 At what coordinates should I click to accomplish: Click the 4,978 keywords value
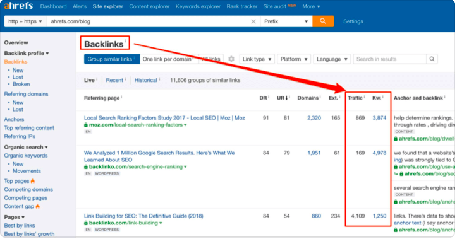[379, 153]
